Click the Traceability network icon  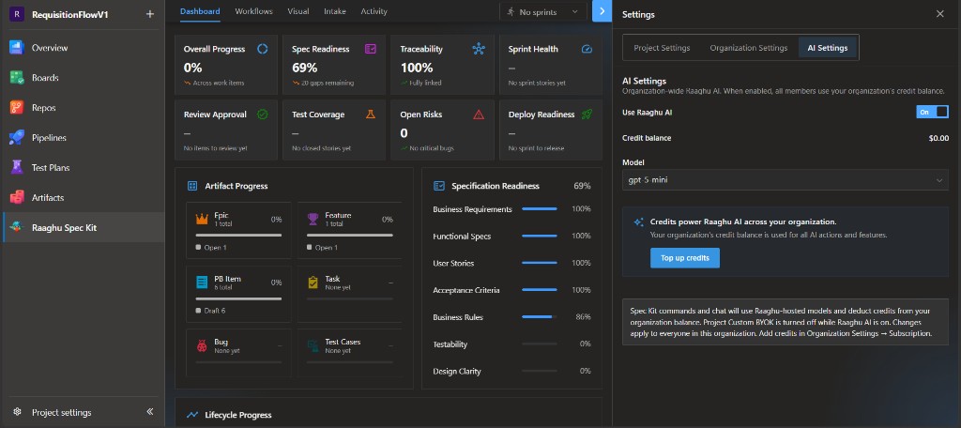479,49
